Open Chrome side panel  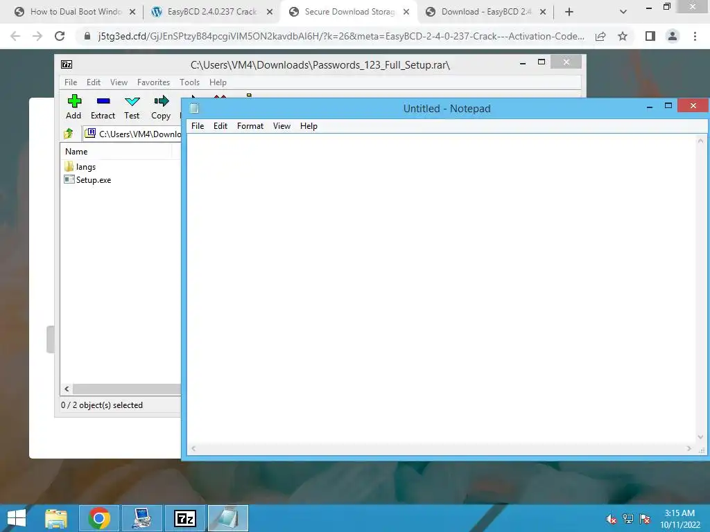pyautogui.click(x=650, y=36)
